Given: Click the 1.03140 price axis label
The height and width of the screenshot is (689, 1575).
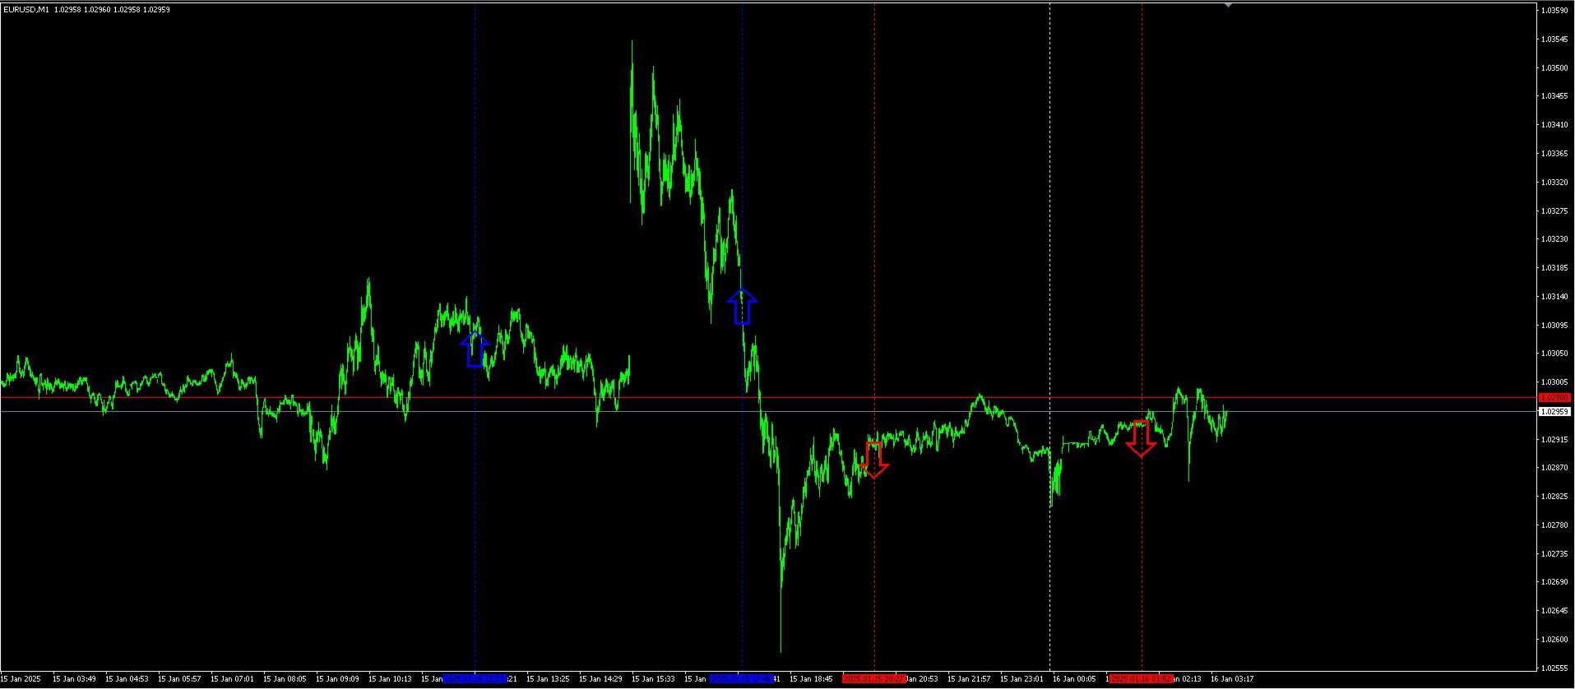Looking at the screenshot, I should click(x=1554, y=297).
